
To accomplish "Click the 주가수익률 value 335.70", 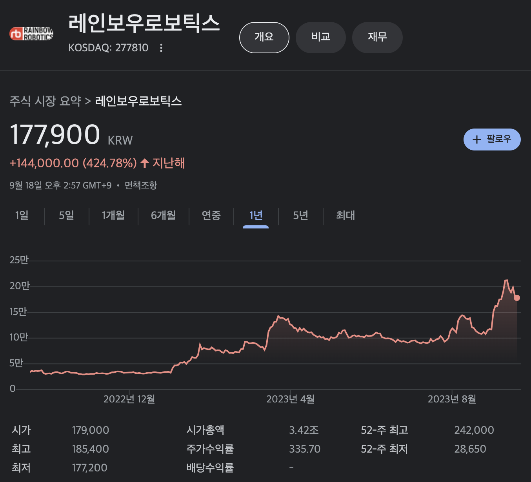I will pos(305,449).
